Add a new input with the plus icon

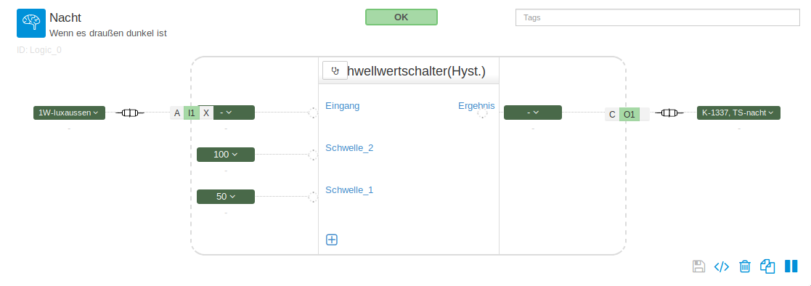point(332,240)
